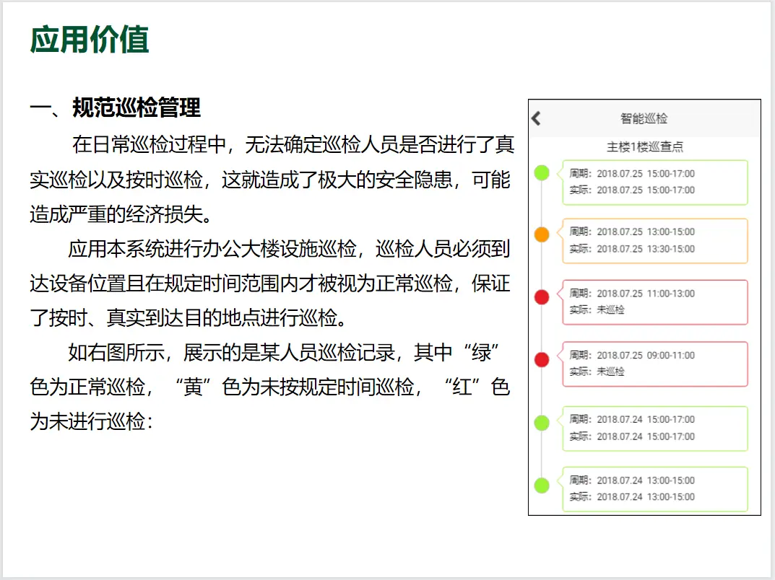Viewport: 775px width, 580px height.
Task: Click the 主楼1楼巡查点 heading
Action: click(x=644, y=146)
